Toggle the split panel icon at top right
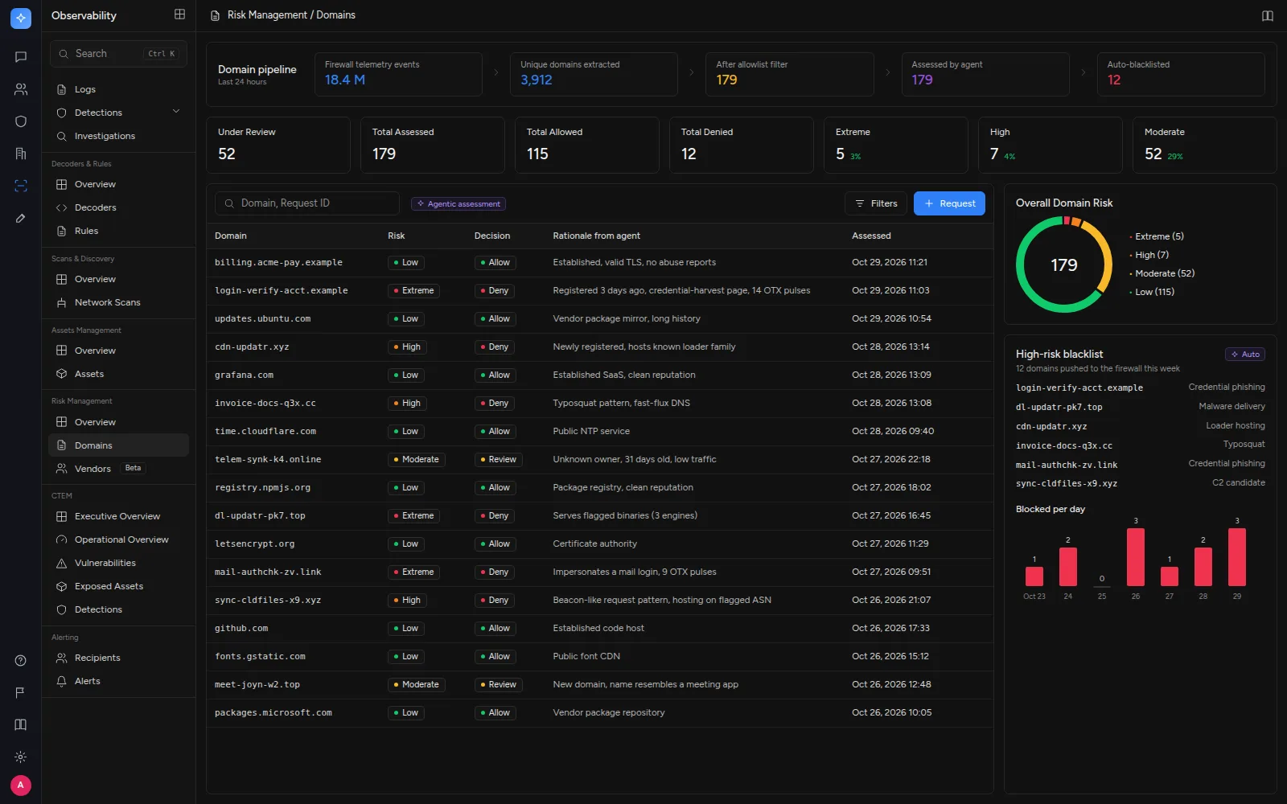 click(1268, 15)
